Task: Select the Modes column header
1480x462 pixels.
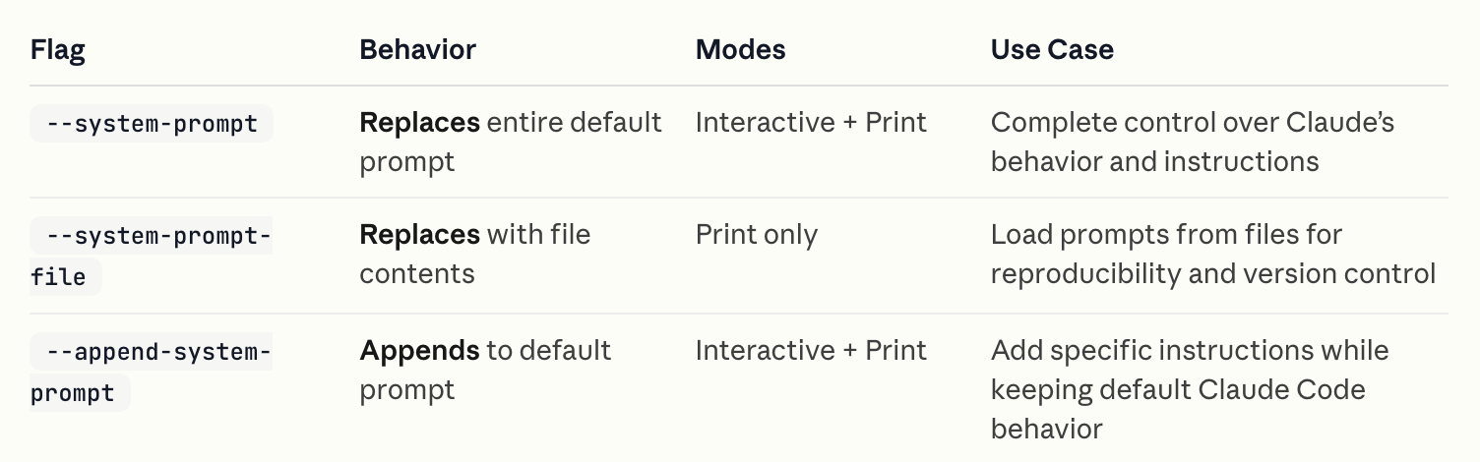Action: pos(740,49)
